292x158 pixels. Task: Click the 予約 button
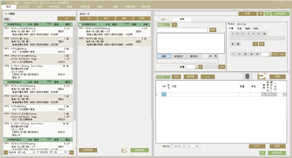click(176, 76)
